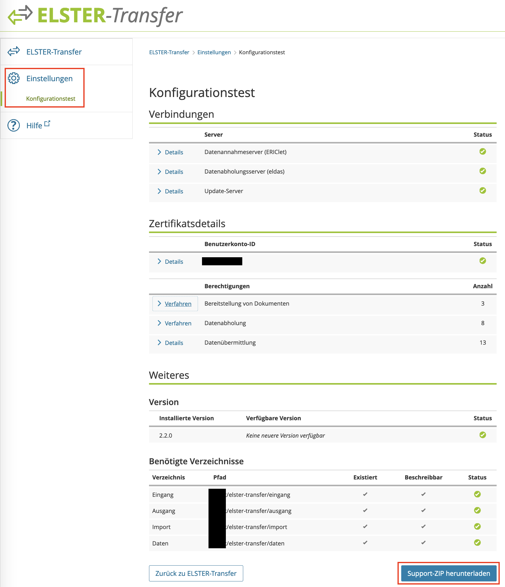Expand Details for Datenabholungsserver (eldas)
Screen dimensions: 505x587
point(170,172)
